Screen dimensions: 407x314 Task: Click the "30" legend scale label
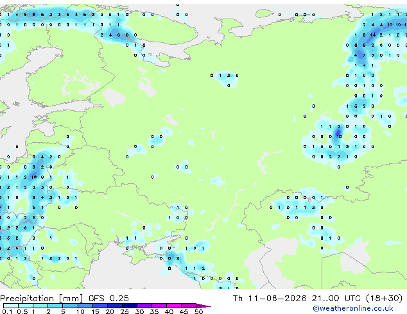[139, 311]
